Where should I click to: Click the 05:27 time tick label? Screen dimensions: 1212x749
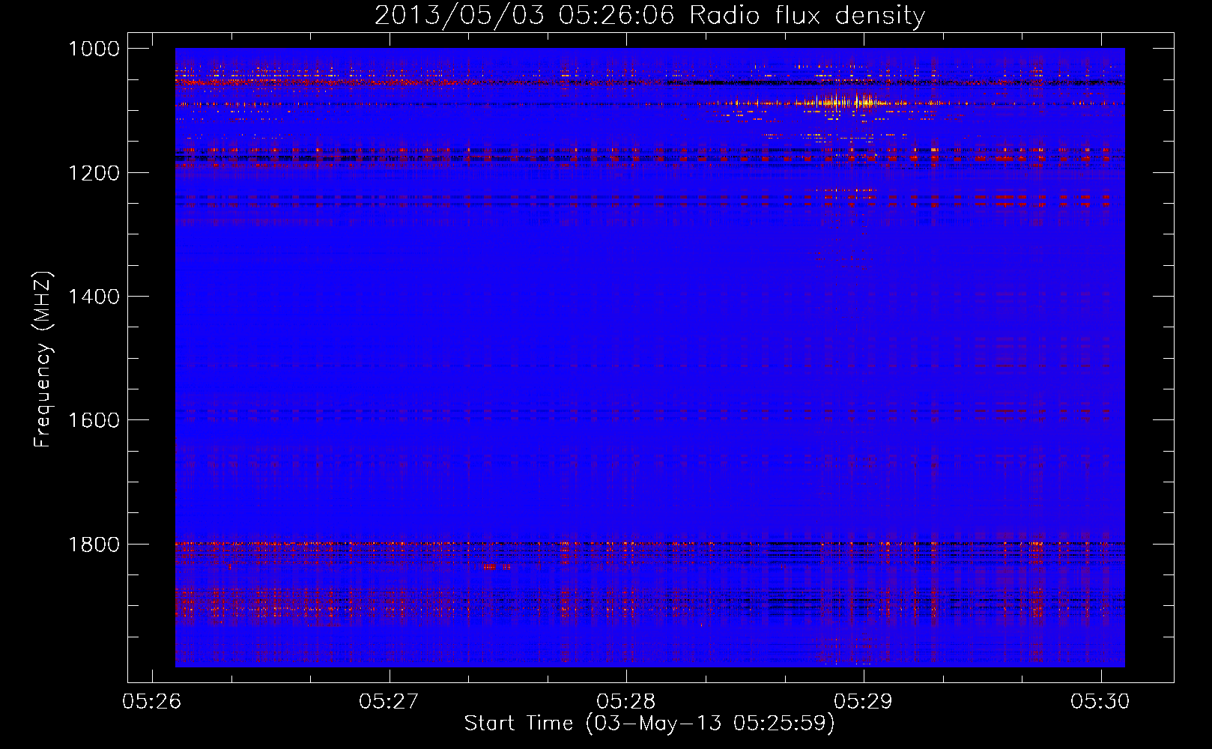point(389,702)
